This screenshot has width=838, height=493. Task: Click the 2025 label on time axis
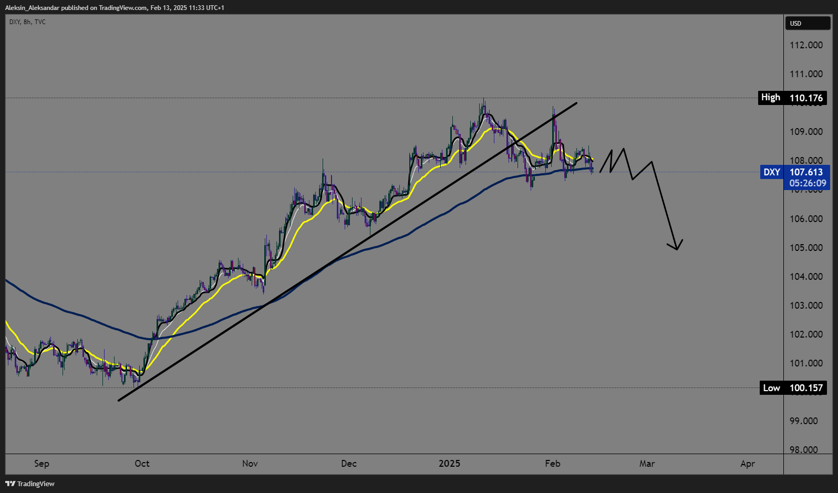point(450,464)
